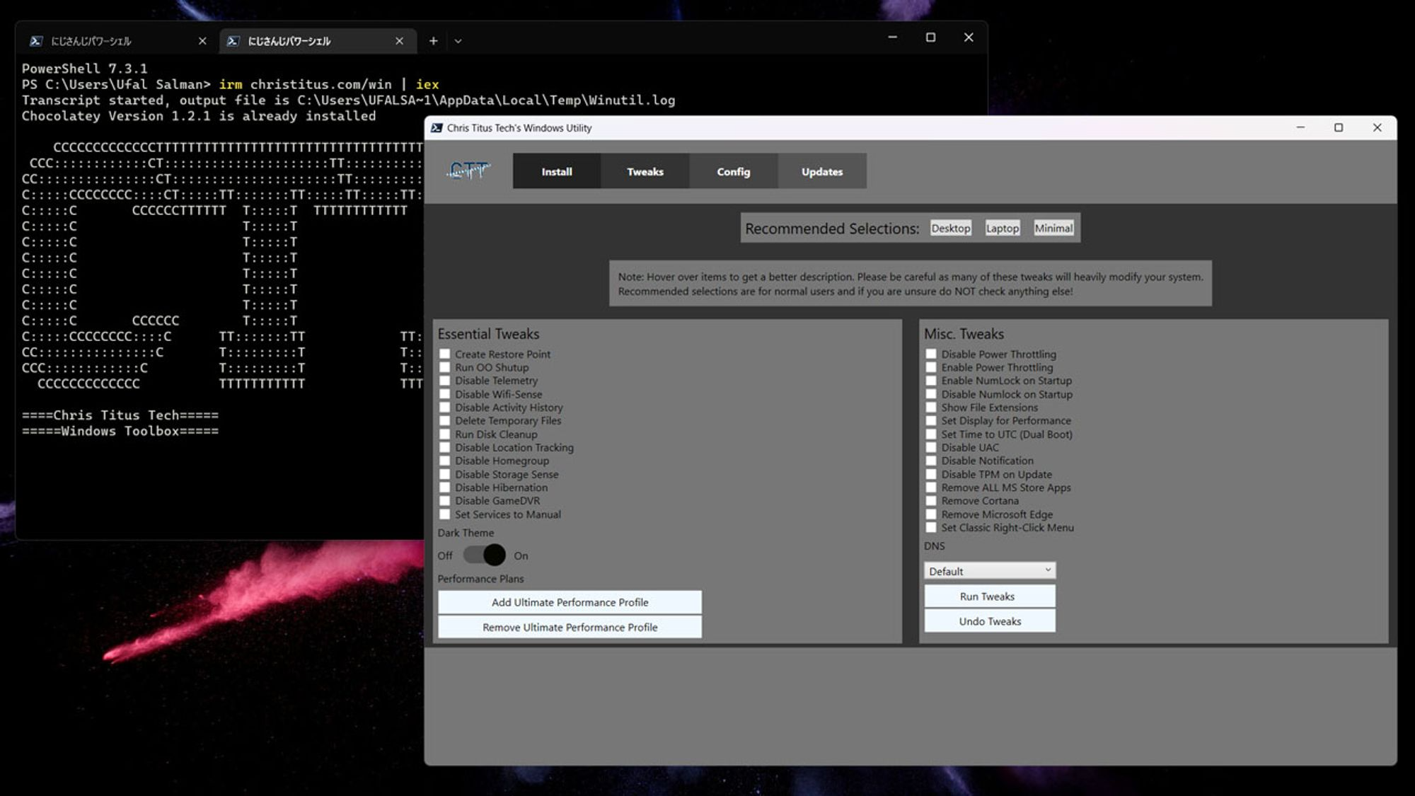Open a new terminal tab
Viewport: 1415px width, 796px height.
(x=433, y=41)
